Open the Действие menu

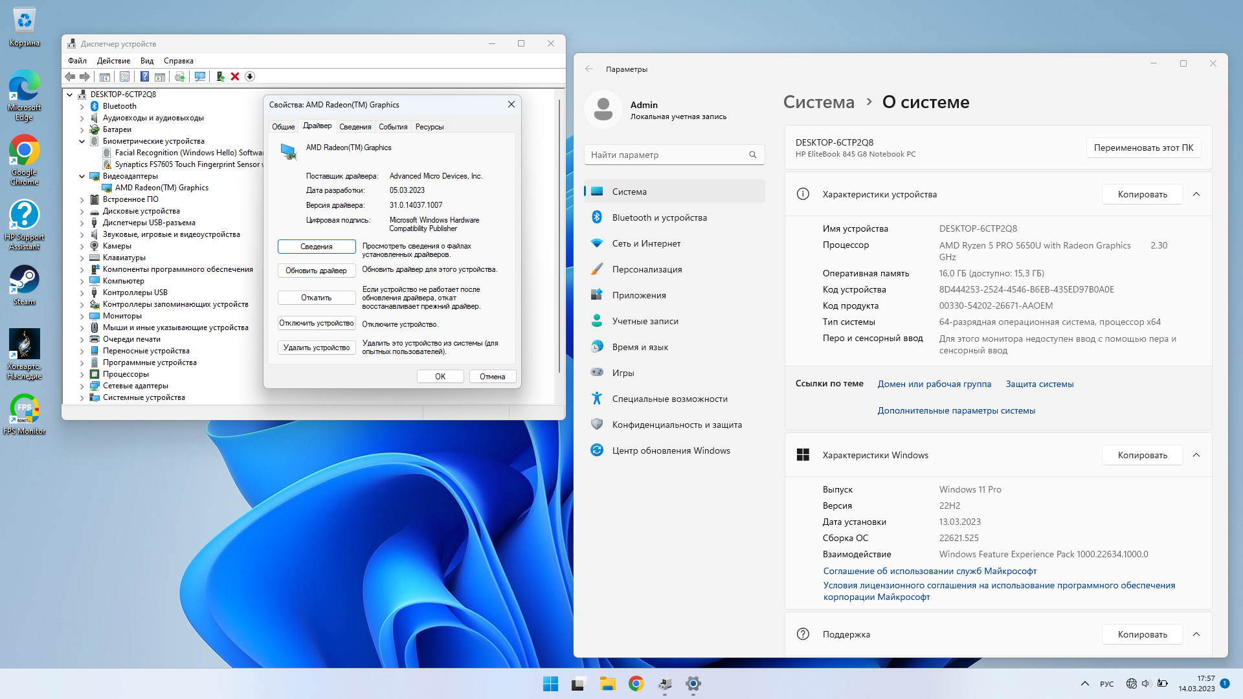click(113, 61)
